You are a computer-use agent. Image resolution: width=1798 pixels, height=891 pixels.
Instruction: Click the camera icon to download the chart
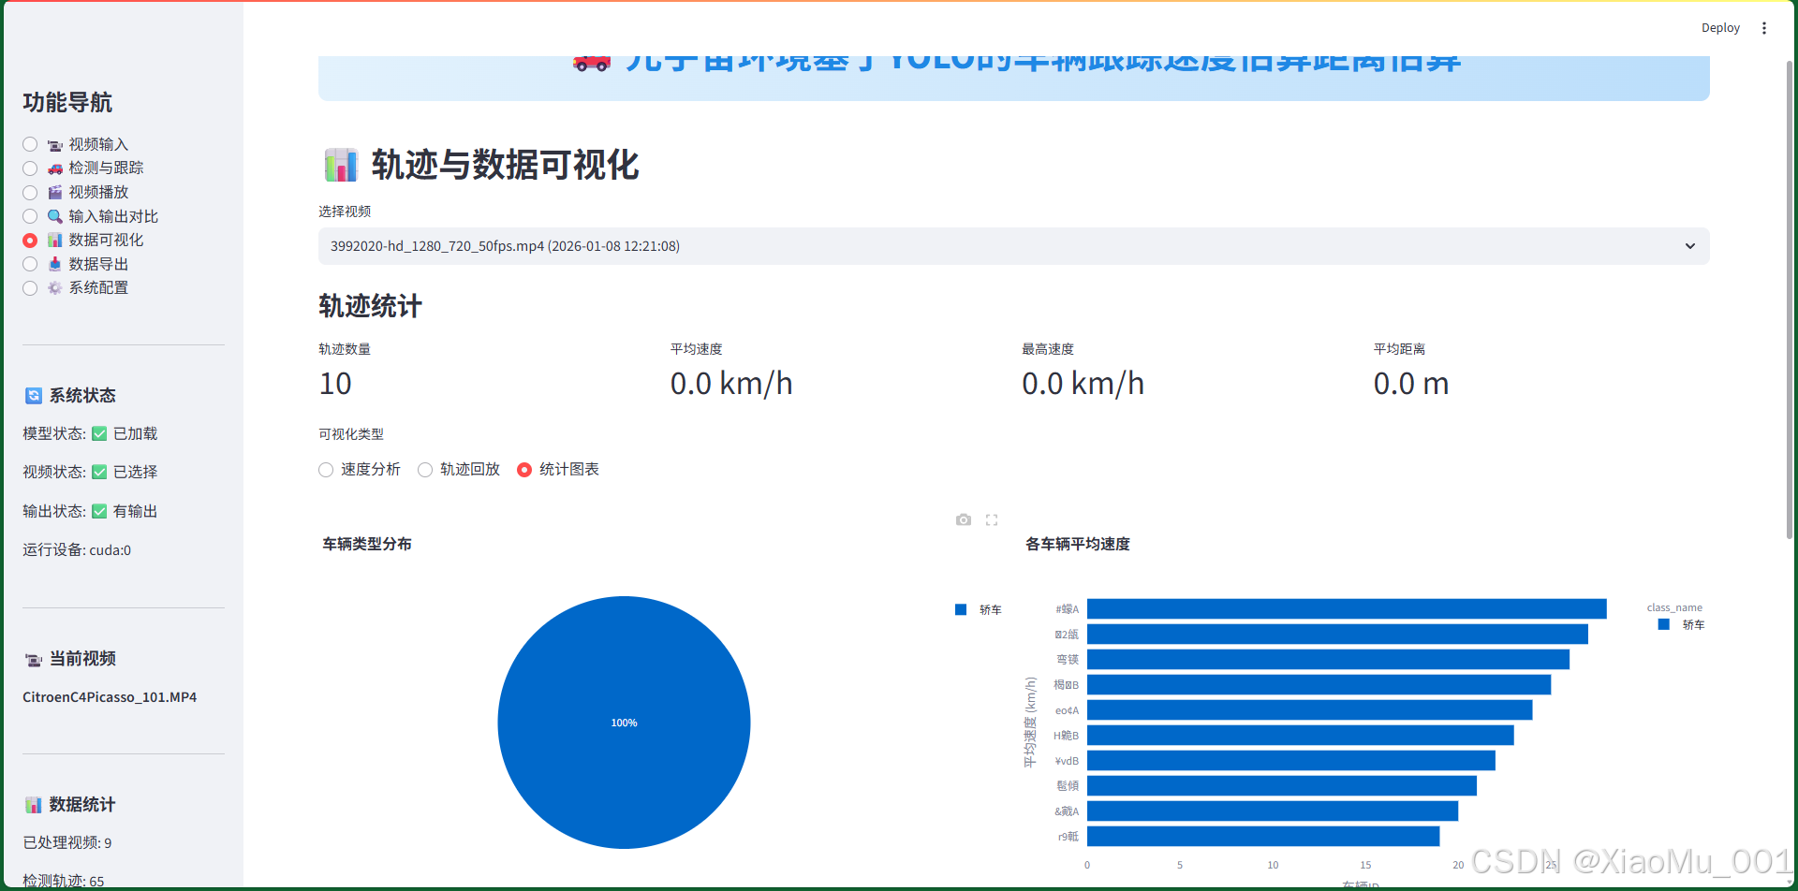pos(963,519)
